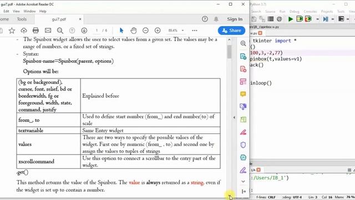Open Combine Files tool in right pane
The width and height of the screenshot is (355, 200).
point(243,107)
